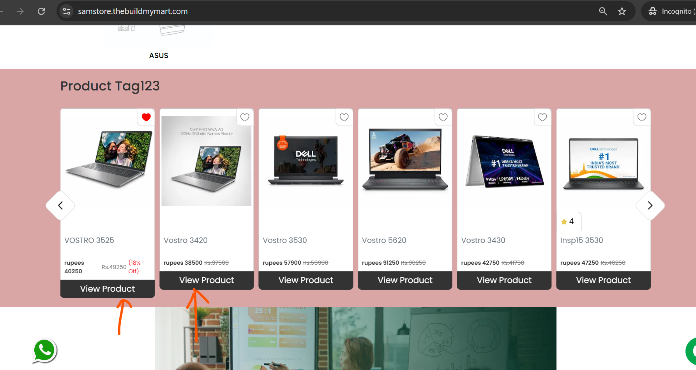Click the forward navigation arrow
The image size is (696, 370).
click(x=20, y=11)
